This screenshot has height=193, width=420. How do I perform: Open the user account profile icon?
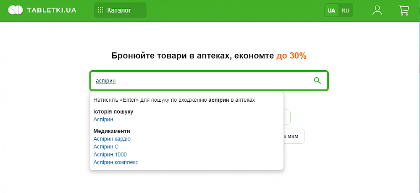click(x=377, y=10)
